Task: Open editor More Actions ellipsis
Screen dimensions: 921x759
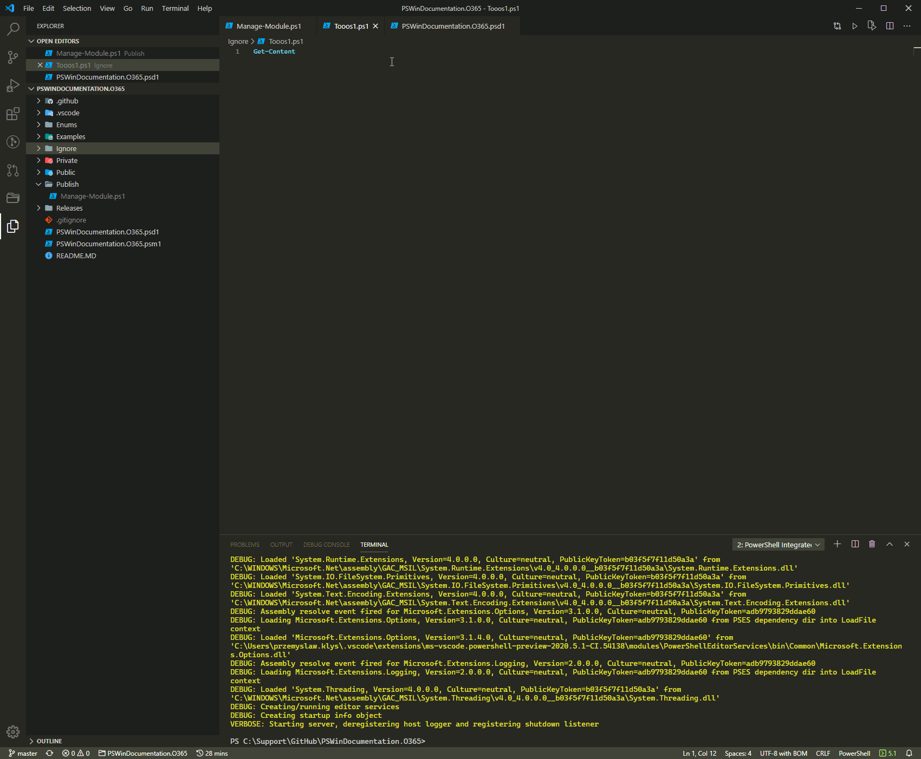Action: (x=907, y=26)
